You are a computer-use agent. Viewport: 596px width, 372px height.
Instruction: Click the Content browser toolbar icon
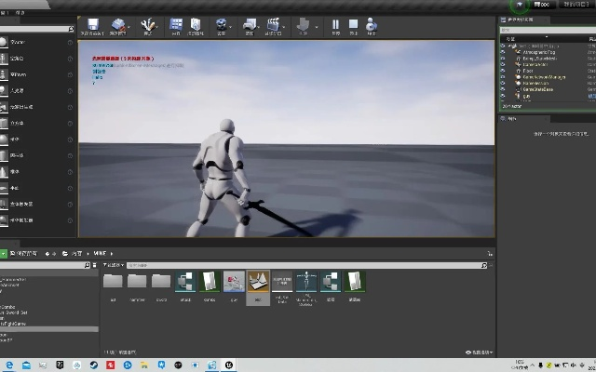(176, 26)
